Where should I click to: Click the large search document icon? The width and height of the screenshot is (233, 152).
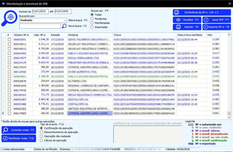point(9,18)
